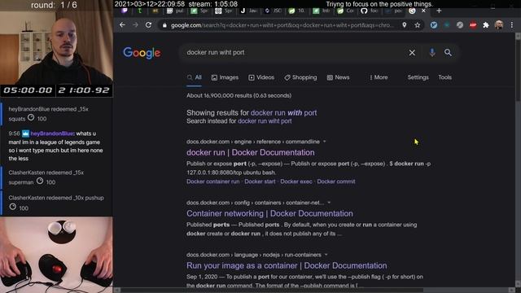This screenshot has width=521, height=293.
Task: Open a new browser tab
Action: pyautogui.click(x=439, y=11)
